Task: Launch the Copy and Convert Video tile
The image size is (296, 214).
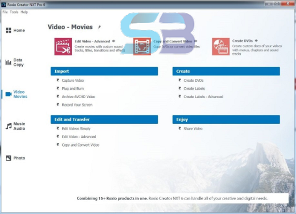Action: click(x=142, y=46)
